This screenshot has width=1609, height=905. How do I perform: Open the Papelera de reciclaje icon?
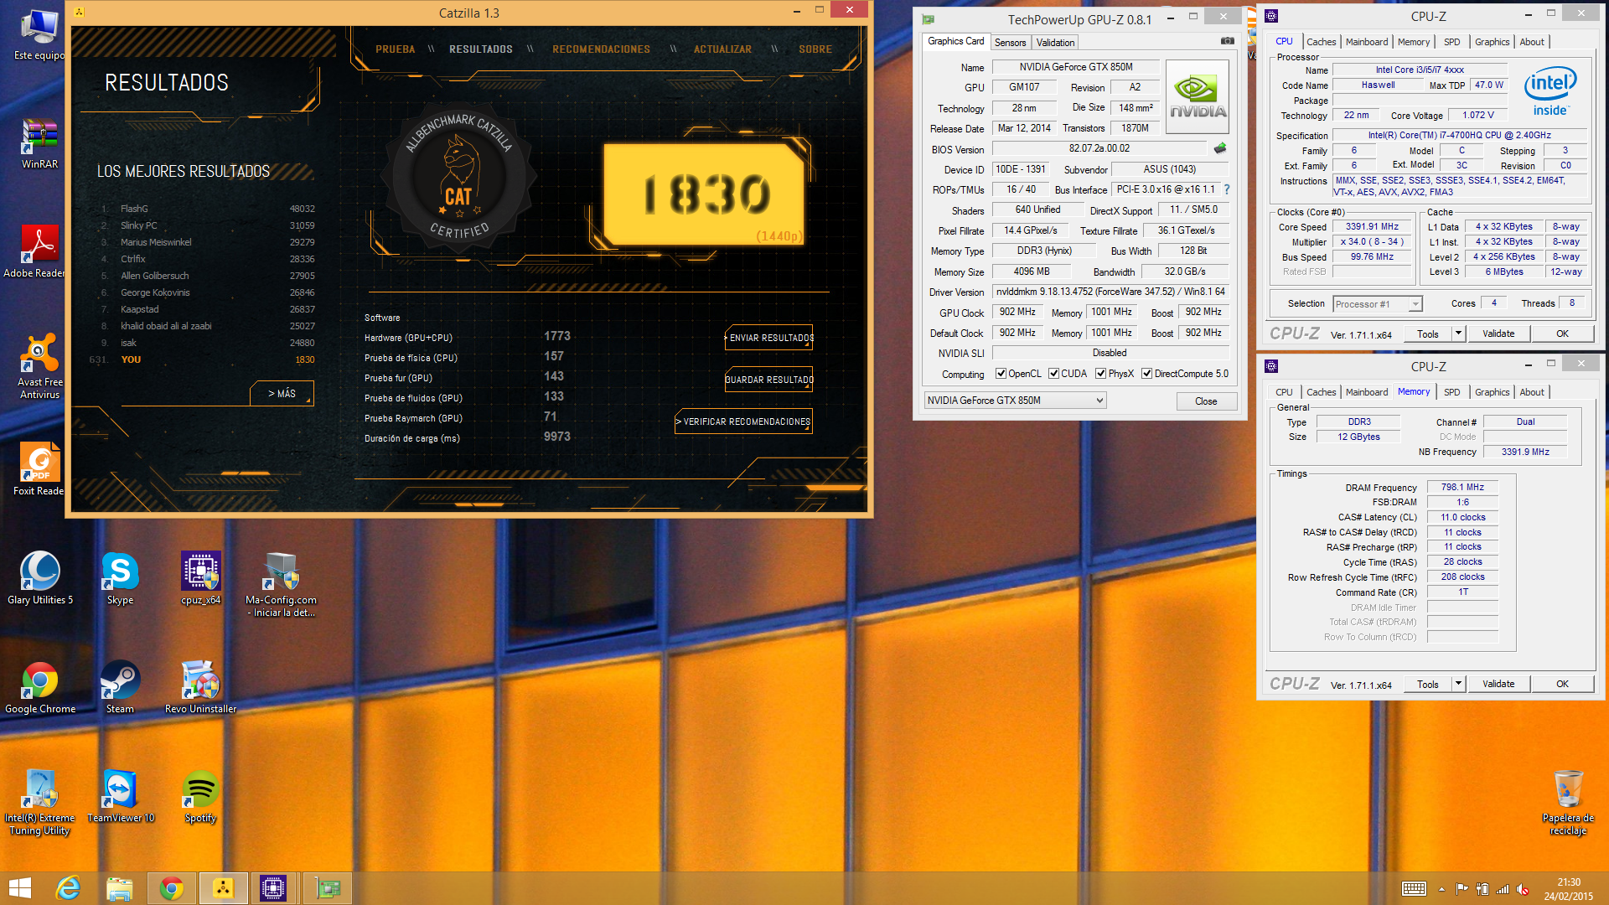point(1568,802)
